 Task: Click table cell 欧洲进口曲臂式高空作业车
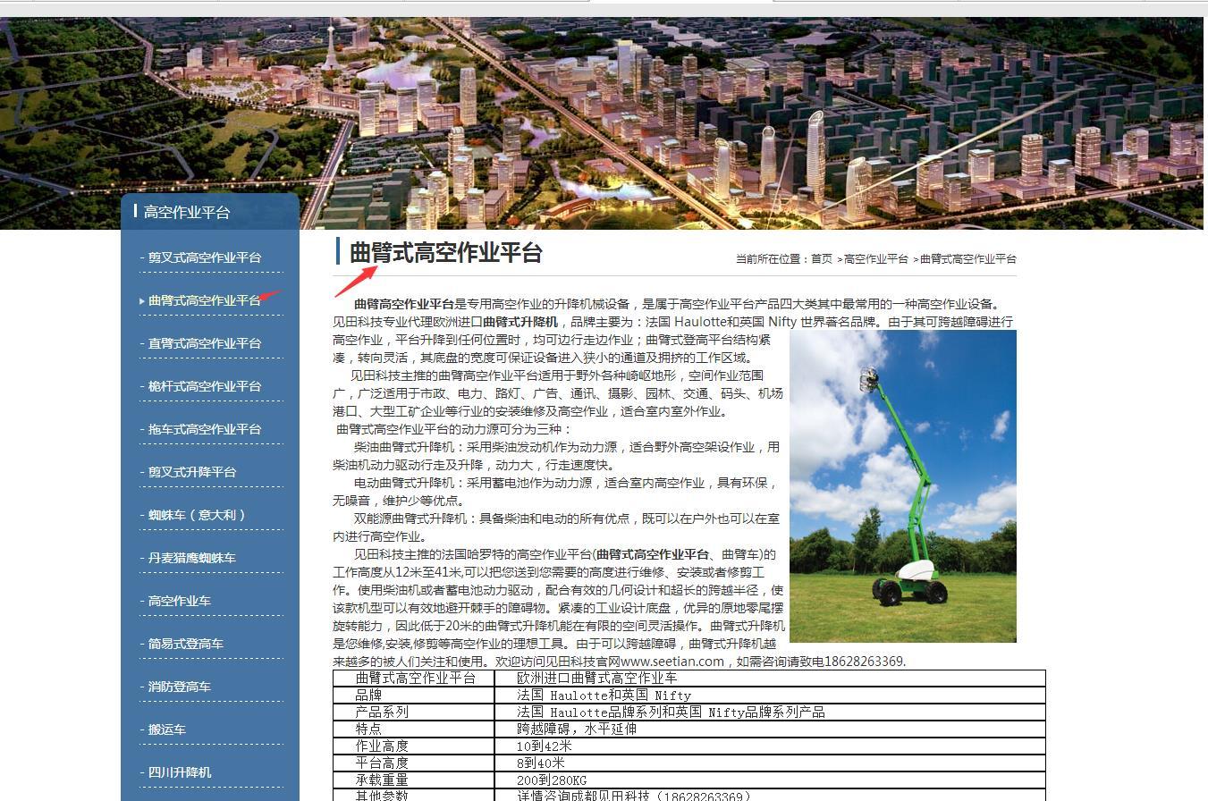coord(770,679)
